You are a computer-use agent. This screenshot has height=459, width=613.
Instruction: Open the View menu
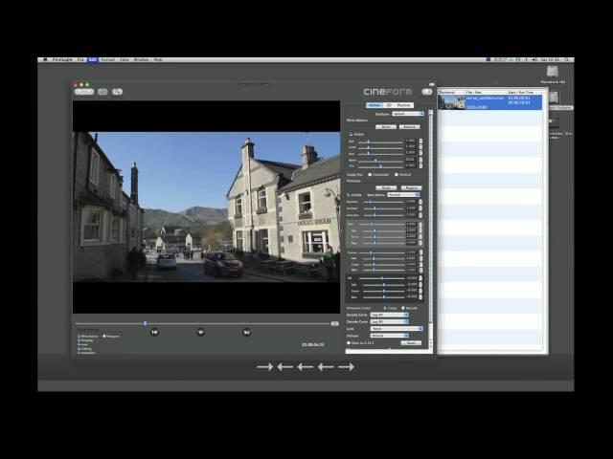click(125, 59)
